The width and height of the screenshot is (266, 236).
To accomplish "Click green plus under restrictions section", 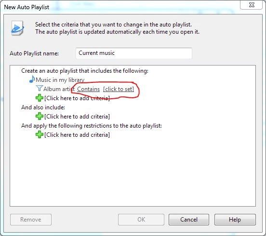I will point(40,134).
